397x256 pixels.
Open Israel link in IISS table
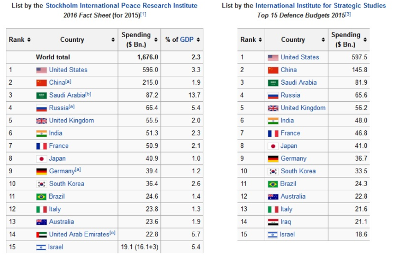pos(287,235)
